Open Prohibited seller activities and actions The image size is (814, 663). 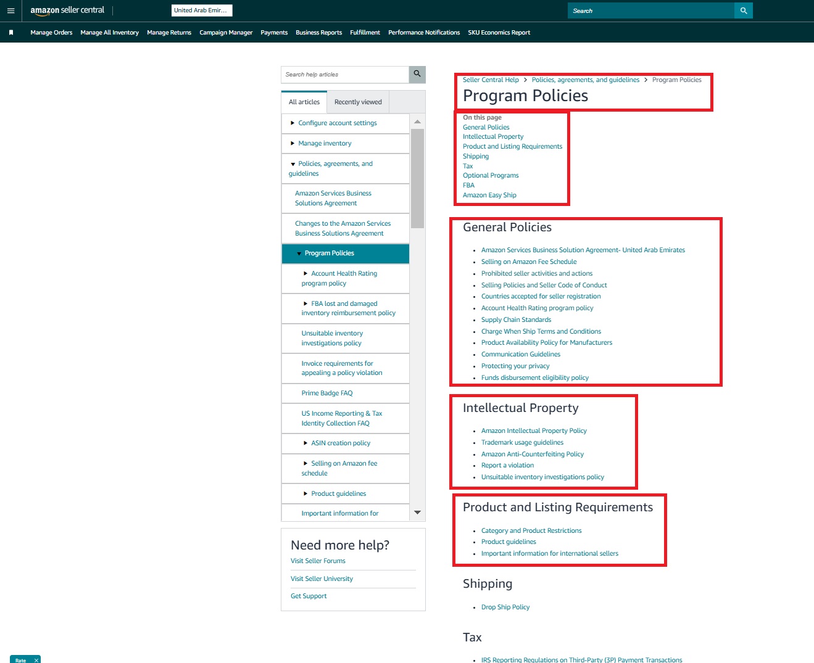click(537, 274)
